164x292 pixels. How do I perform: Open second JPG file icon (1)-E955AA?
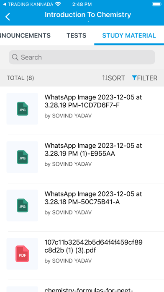[23, 157]
